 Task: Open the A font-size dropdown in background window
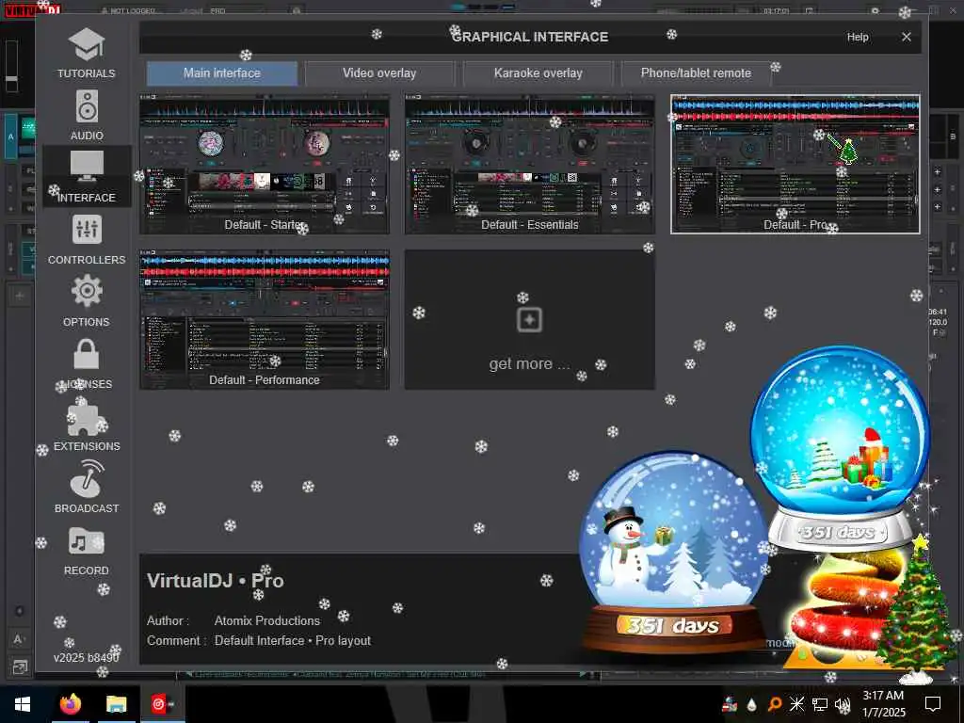pyautogui.click(x=19, y=639)
